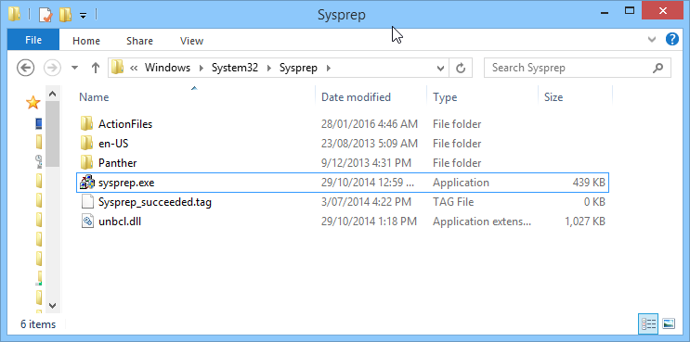Open the title bar system menu icon
The height and width of the screenshot is (342, 690).
coord(14,15)
